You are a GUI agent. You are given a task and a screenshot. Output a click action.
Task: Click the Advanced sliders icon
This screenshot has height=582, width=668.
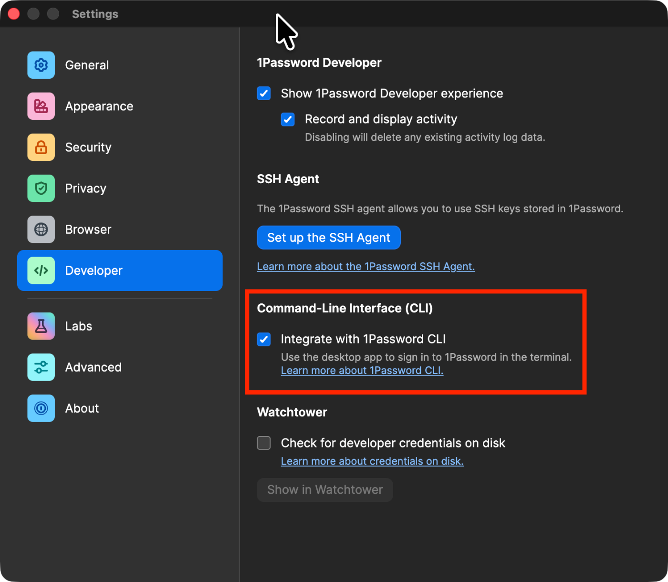click(41, 367)
